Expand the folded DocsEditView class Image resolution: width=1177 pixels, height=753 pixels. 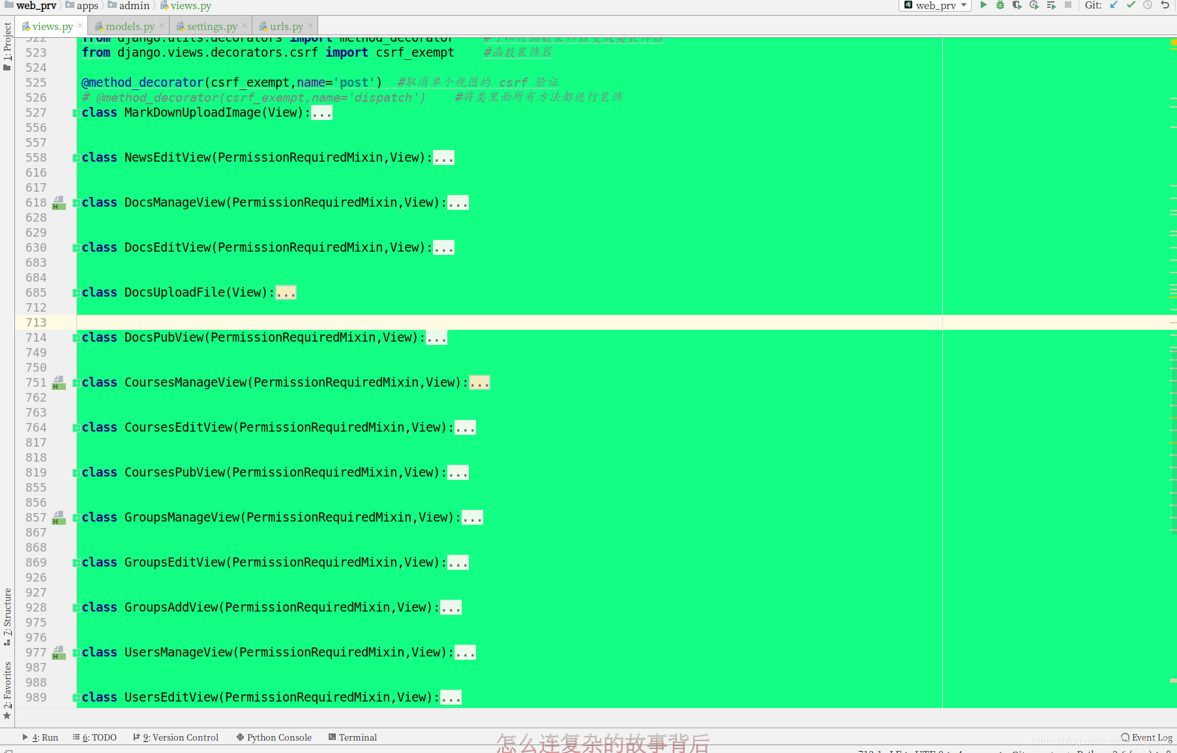pos(76,248)
